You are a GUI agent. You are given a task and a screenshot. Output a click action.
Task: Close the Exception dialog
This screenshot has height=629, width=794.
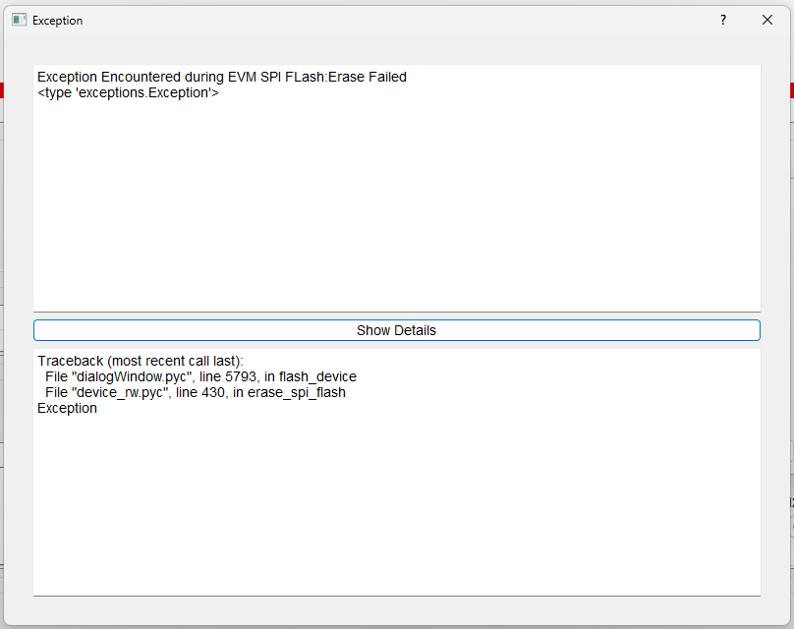coord(767,20)
